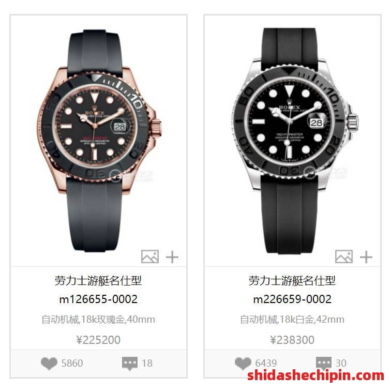Screen dimensions: 391x391
Task: Click plus icon on white gold watch card
Action: [x=366, y=257]
